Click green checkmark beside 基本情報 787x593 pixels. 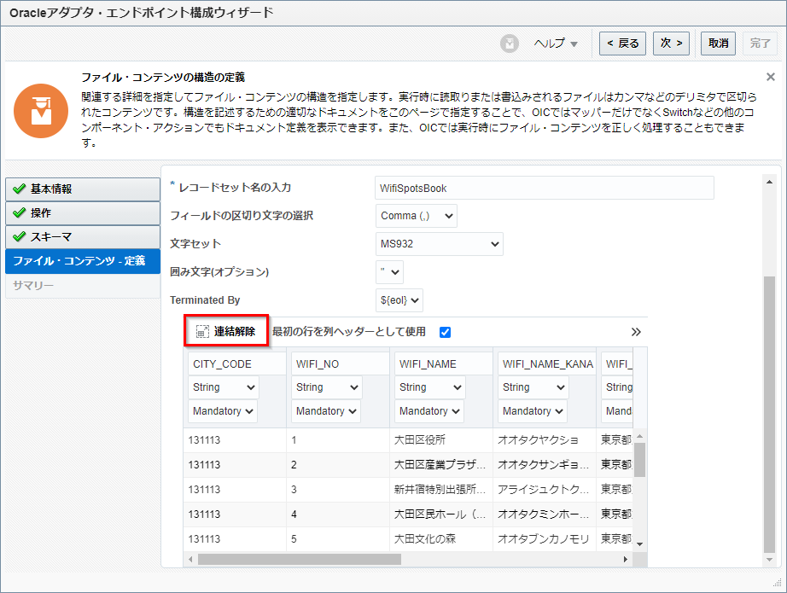(20, 189)
